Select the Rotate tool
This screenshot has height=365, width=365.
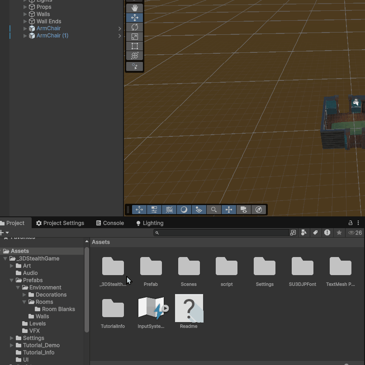[134, 27]
